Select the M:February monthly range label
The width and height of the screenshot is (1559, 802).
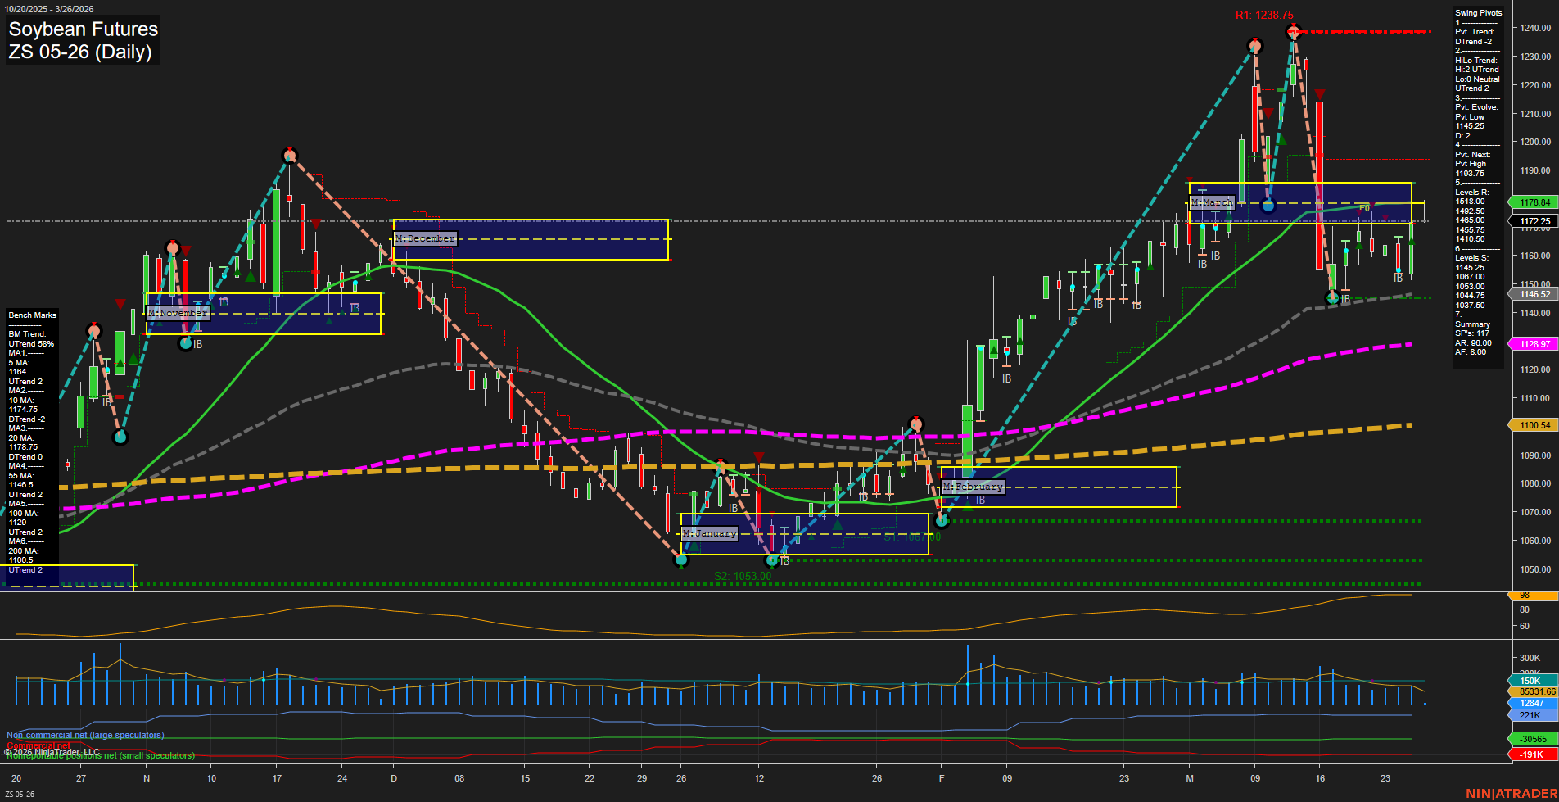(x=973, y=487)
